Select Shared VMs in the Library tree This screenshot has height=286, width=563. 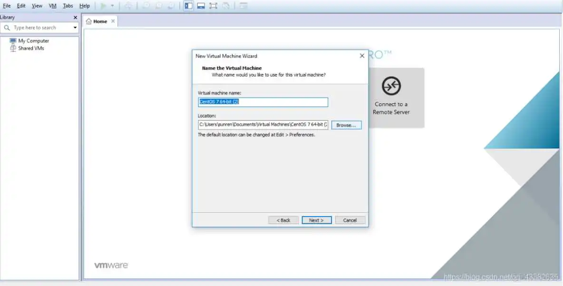(x=31, y=48)
